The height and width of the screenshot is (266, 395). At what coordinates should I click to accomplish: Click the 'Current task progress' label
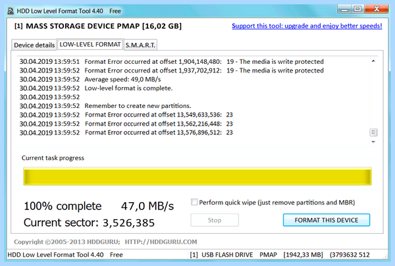pos(53,158)
